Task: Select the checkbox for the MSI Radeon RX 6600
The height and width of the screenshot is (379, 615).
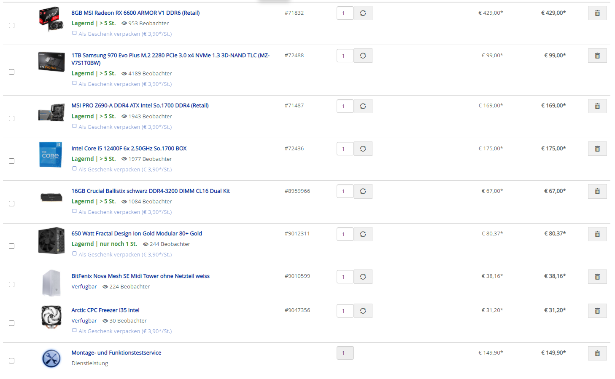Action: [12, 26]
